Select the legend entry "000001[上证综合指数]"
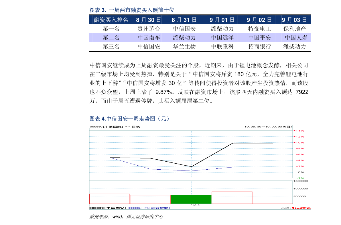The width and height of the screenshot is (341, 225). [149, 208]
